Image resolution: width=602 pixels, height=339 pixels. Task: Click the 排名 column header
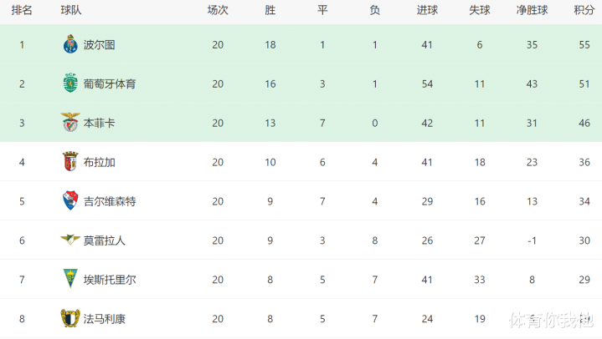23,11
